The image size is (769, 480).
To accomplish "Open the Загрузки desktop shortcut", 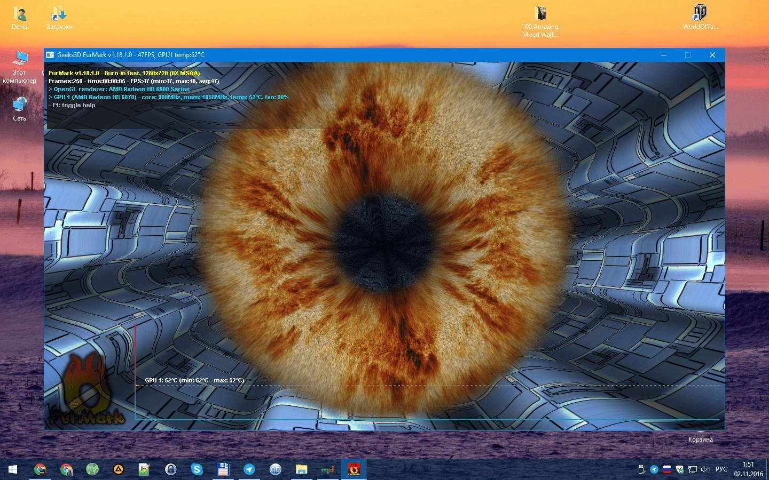I will click(x=59, y=18).
